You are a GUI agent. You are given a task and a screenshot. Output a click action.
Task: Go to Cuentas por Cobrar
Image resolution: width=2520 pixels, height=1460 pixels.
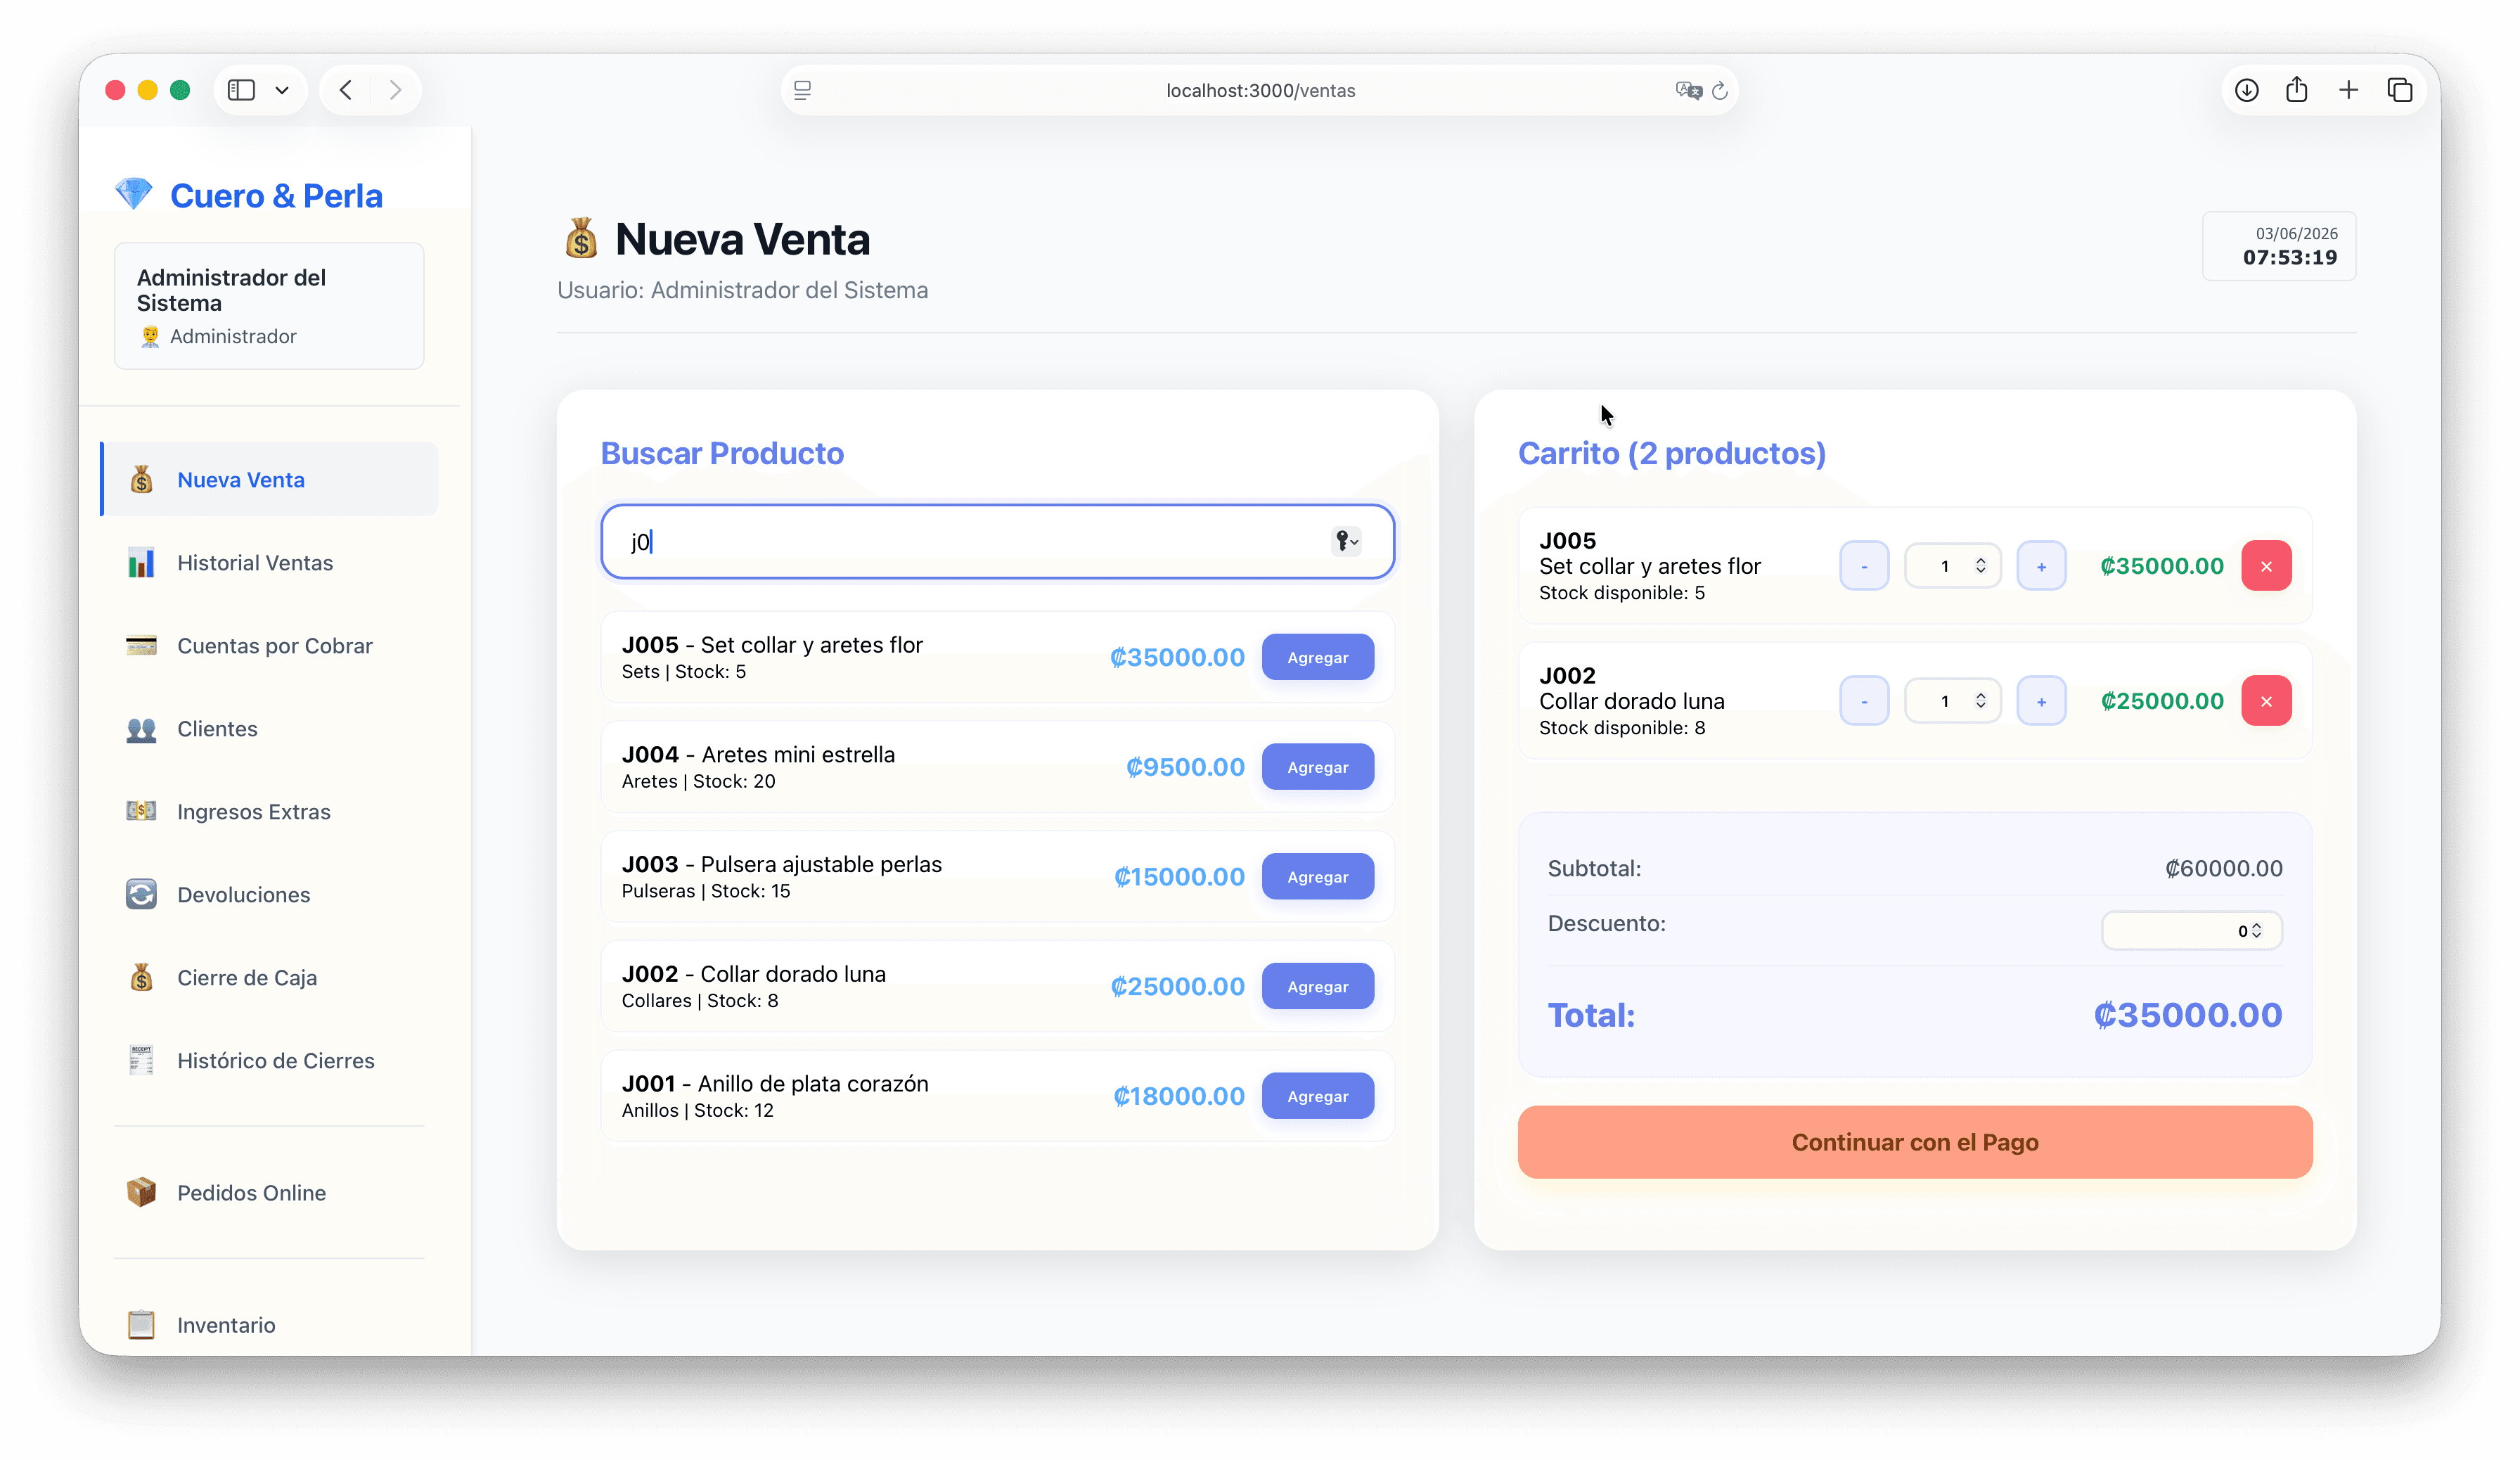[x=269, y=645]
